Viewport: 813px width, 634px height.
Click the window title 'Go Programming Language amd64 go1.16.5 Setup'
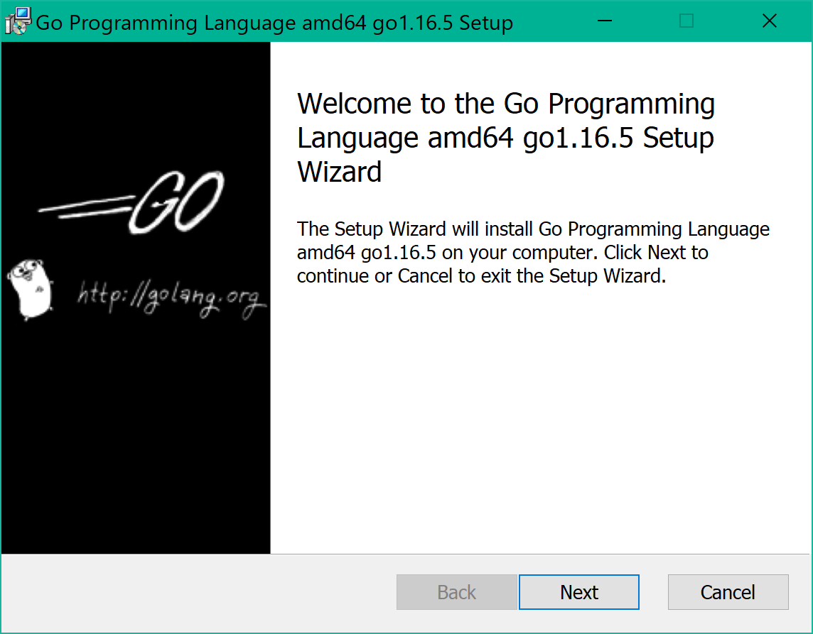tap(274, 23)
